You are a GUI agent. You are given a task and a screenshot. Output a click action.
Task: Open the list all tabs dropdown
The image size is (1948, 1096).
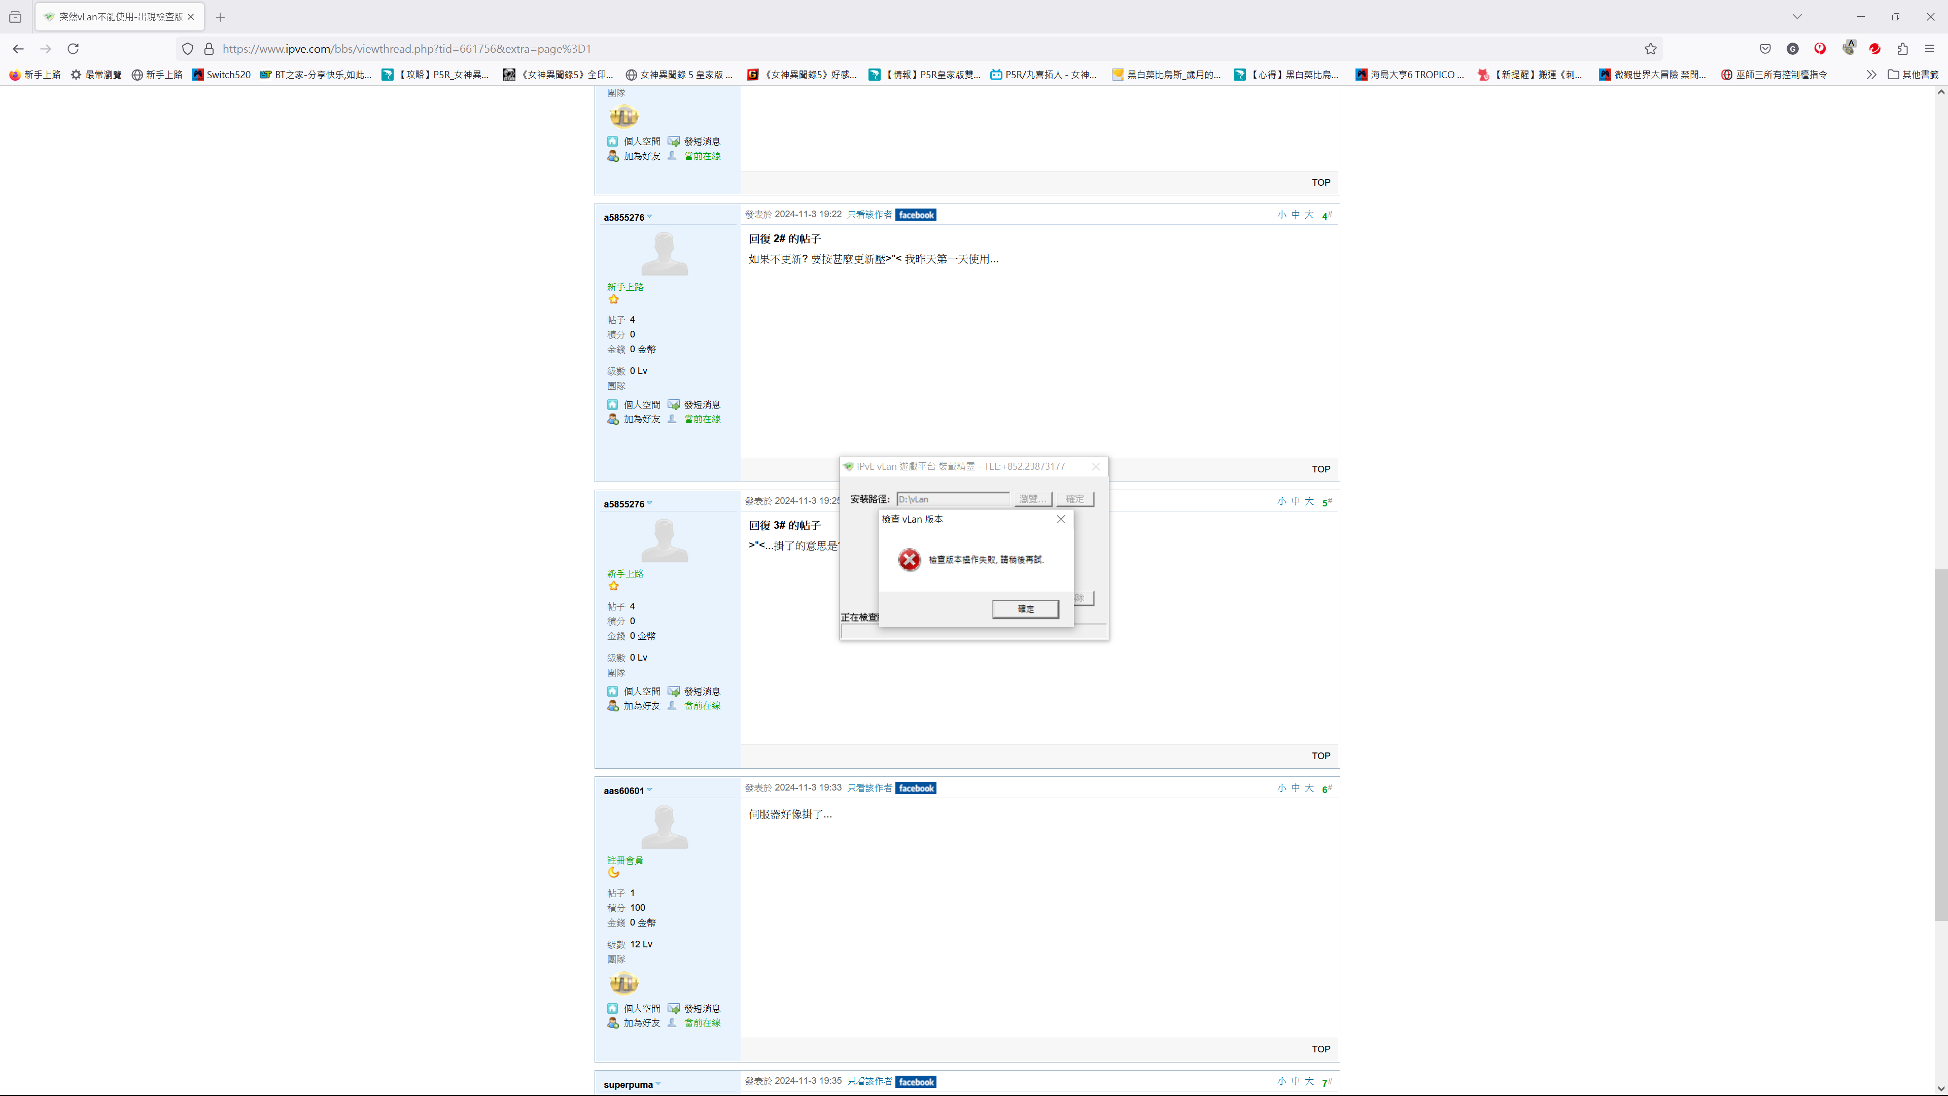[x=1797, y=17]
